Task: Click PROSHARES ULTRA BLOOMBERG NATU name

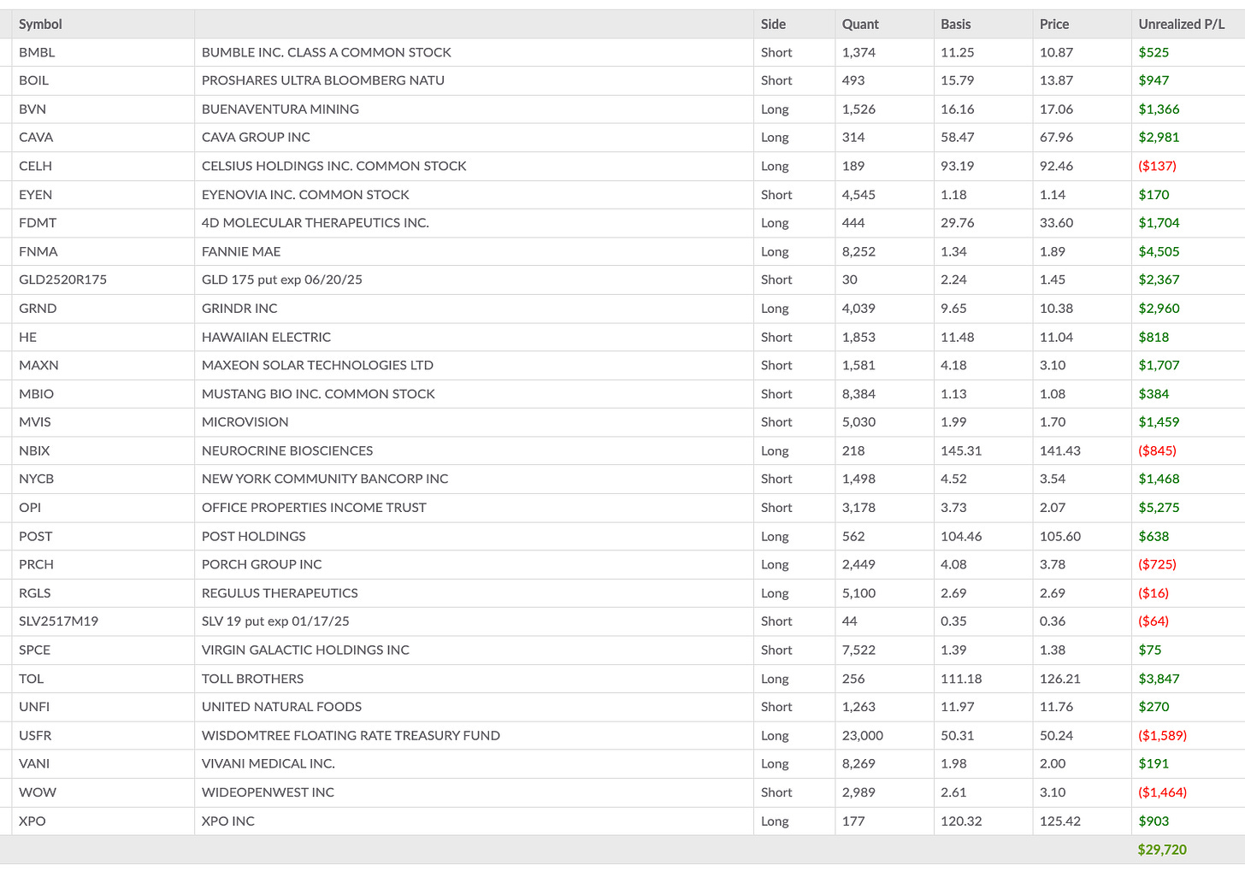Action: tap(323, 80)
